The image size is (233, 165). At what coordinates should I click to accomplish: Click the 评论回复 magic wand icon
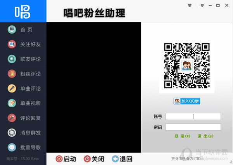pos(12,118)
